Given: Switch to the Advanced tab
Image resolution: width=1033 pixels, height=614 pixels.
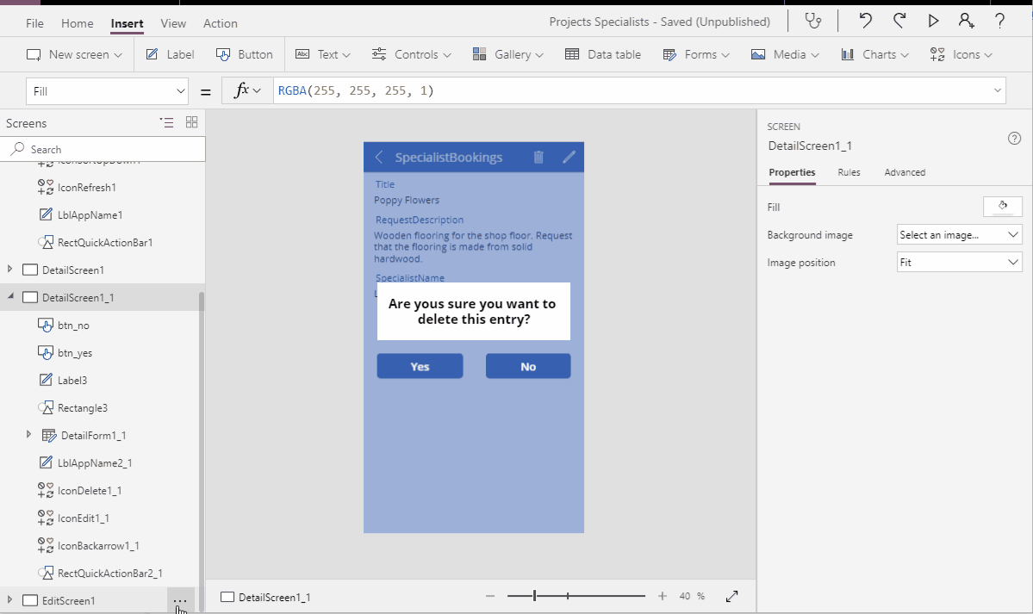Looking at the screenshot, I should tap(905, 172).
